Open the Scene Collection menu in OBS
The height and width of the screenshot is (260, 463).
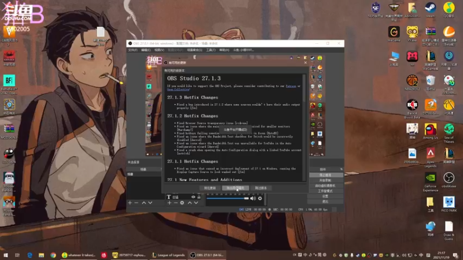[x=194, y=50]
